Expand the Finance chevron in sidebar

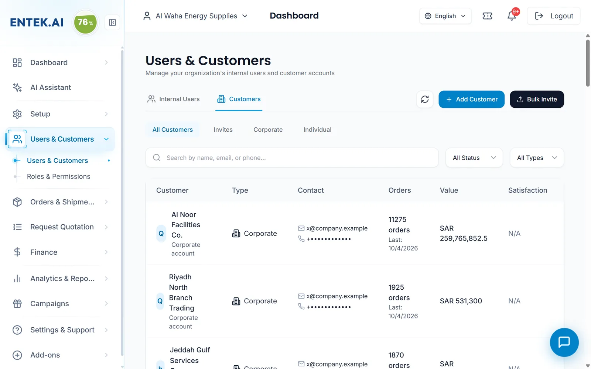click(106, 252)
